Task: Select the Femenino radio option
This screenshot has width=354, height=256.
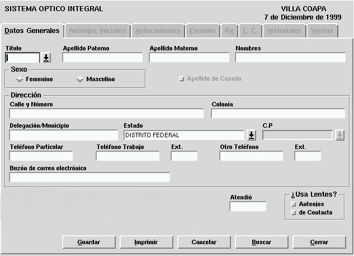Action: [20, 80]
